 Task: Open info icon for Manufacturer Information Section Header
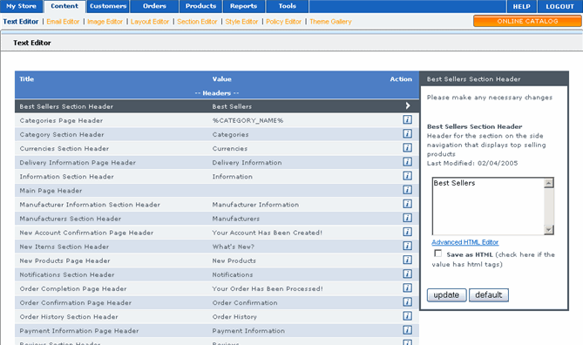(407, 204)
